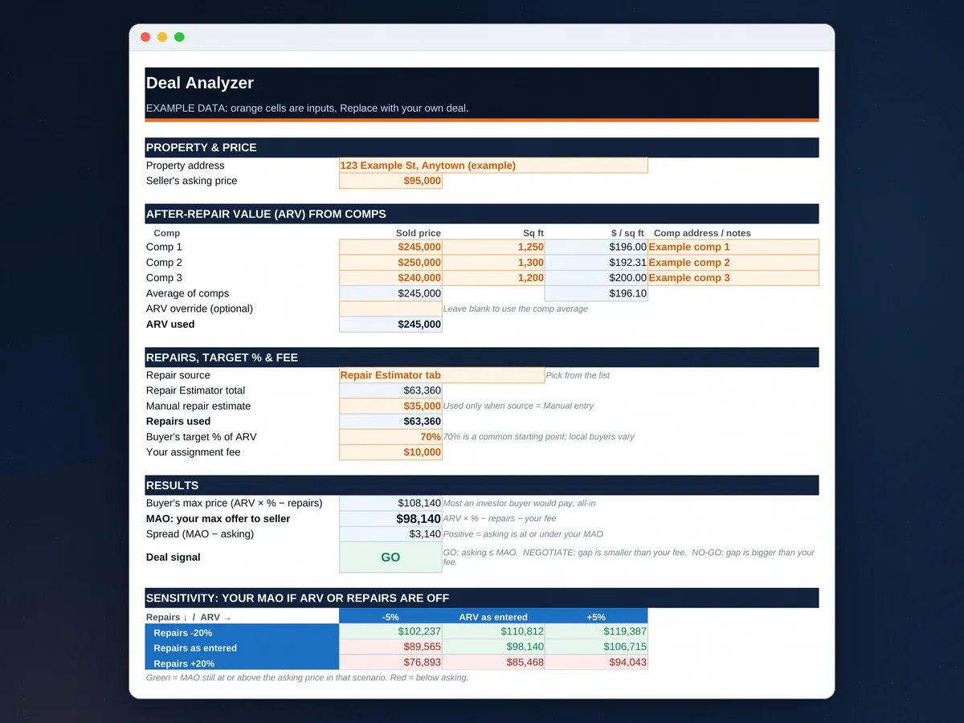Select the MAO $98,140 cell
This screenshot has width=964, height=723.
pos(390,519)
